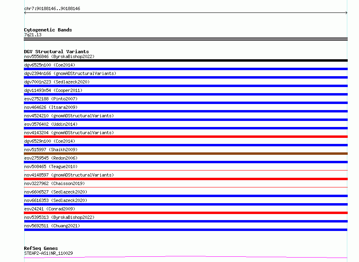Open nsv515997 (Shaikh2009) label
The width and height of the screenshot is (359, 262).
(x=51, y=150)
